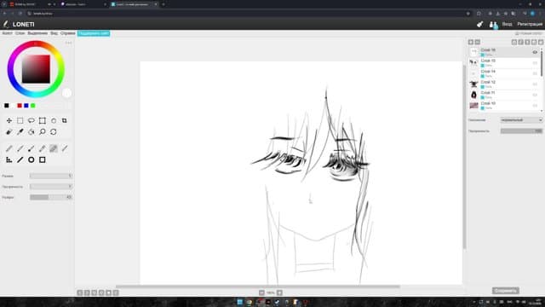The width and height of the screenshot is (545, 307).
Task: Select the Eraser tool
Action: click(9, 132)
